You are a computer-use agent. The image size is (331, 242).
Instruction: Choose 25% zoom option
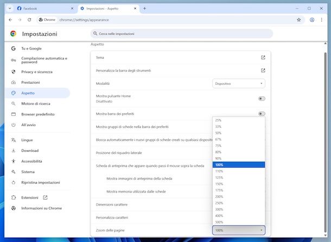click(239, 120)
